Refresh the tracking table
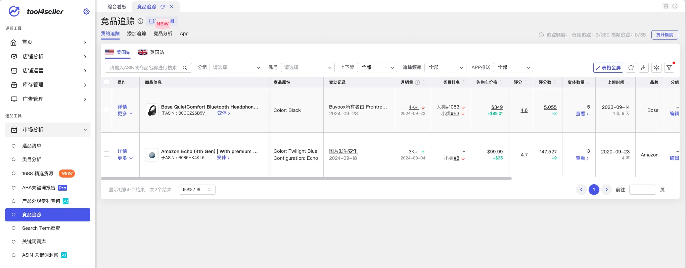Screen dimensions: 686x268 631,68
